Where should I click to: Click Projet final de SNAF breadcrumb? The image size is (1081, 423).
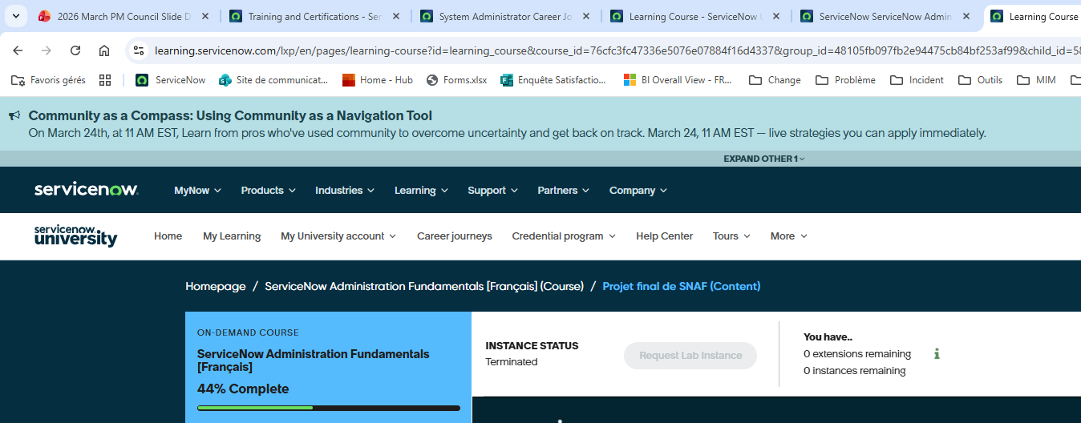pyautogui.click(x=682, y=286)
